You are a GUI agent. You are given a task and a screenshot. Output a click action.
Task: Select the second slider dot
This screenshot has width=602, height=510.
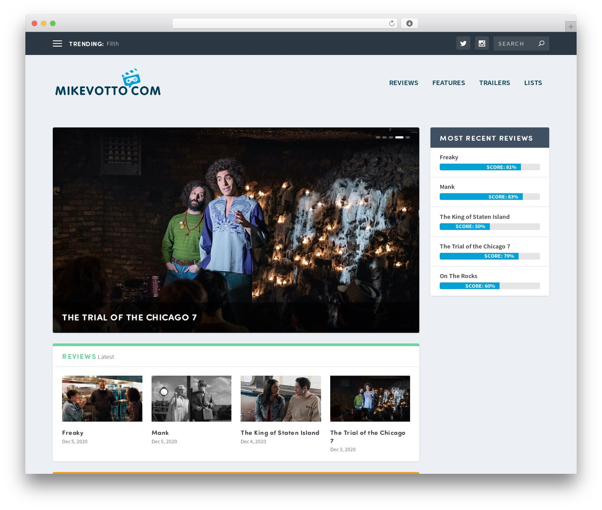pyautogui.click(x=385, y=137)
